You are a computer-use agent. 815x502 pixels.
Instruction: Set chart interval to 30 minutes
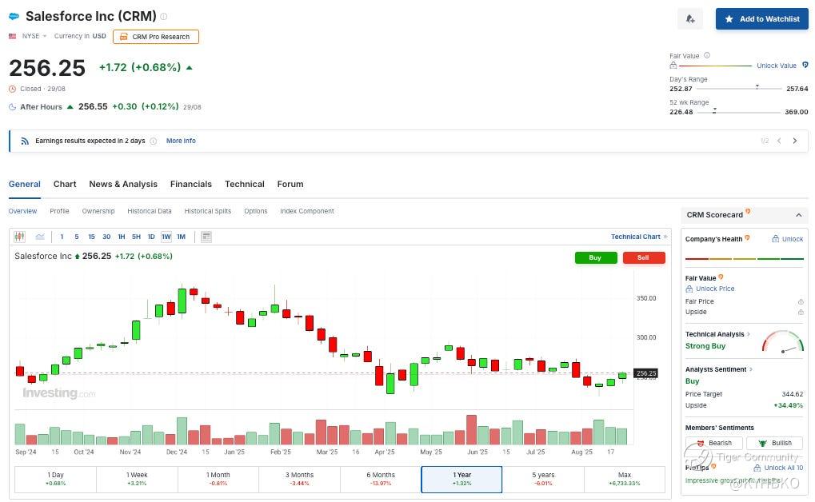106,237
